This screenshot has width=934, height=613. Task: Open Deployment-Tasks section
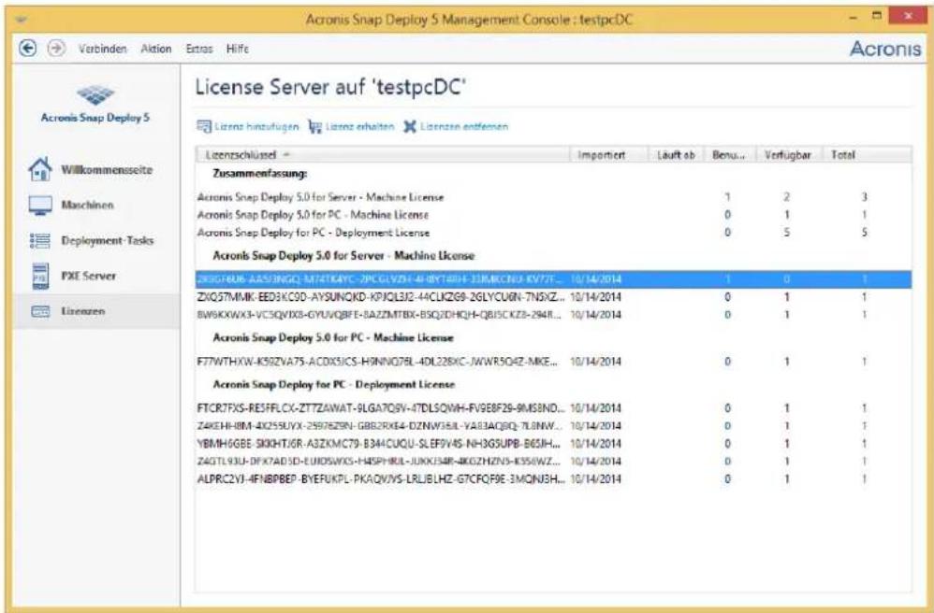click(x=108, y=240)
